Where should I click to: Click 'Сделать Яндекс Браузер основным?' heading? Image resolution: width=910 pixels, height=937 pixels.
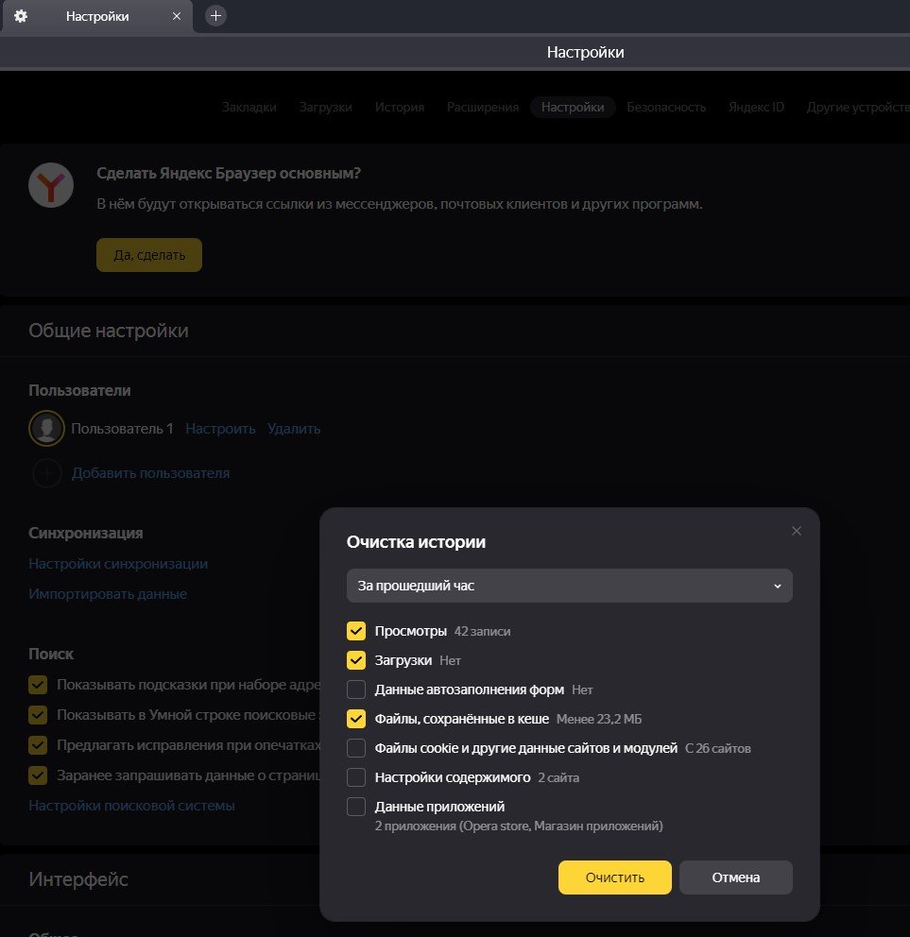tap(229, 173)
